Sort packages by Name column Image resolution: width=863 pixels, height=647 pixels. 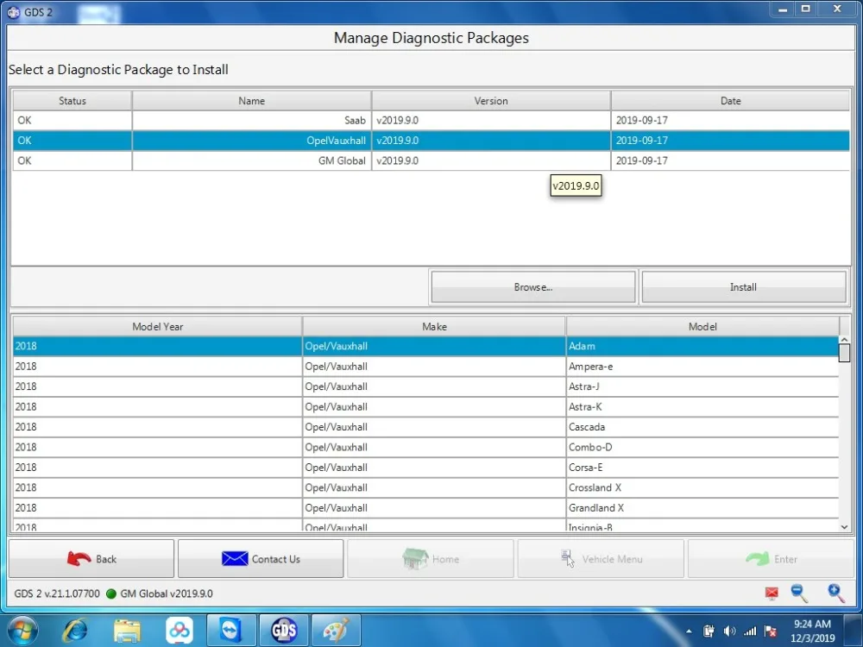click(251, 101)
